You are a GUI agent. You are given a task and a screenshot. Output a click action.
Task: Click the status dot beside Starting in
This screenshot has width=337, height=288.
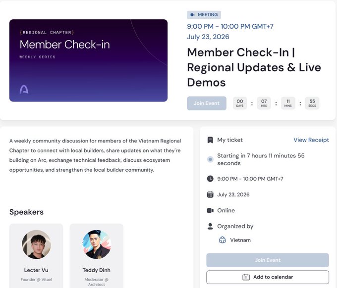210,159
